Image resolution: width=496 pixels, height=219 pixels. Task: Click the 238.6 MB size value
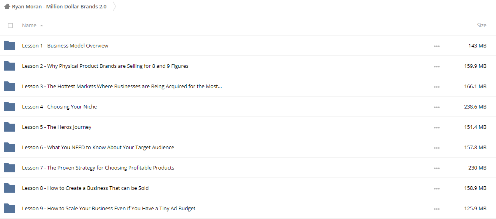(x=475, y=107)
